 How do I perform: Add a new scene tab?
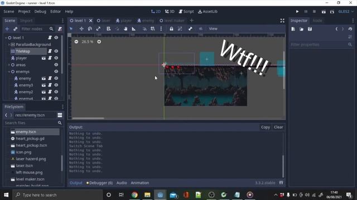tap(191, 21)
